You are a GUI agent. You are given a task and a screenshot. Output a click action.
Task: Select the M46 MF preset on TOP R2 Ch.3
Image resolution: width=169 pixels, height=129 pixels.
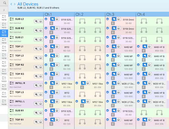[x=128, y=65]
